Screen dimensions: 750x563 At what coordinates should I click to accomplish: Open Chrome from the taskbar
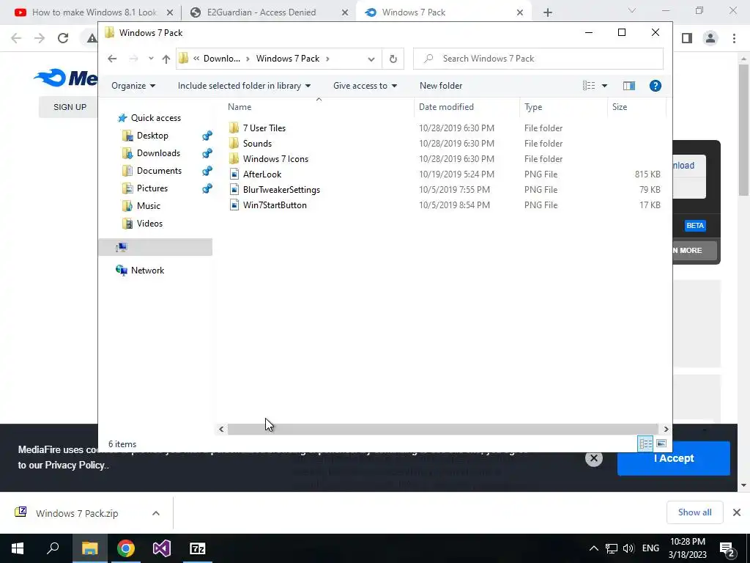tap(126, 548)
